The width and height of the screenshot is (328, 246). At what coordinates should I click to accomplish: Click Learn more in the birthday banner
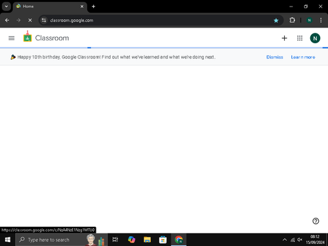pos(303,57)
